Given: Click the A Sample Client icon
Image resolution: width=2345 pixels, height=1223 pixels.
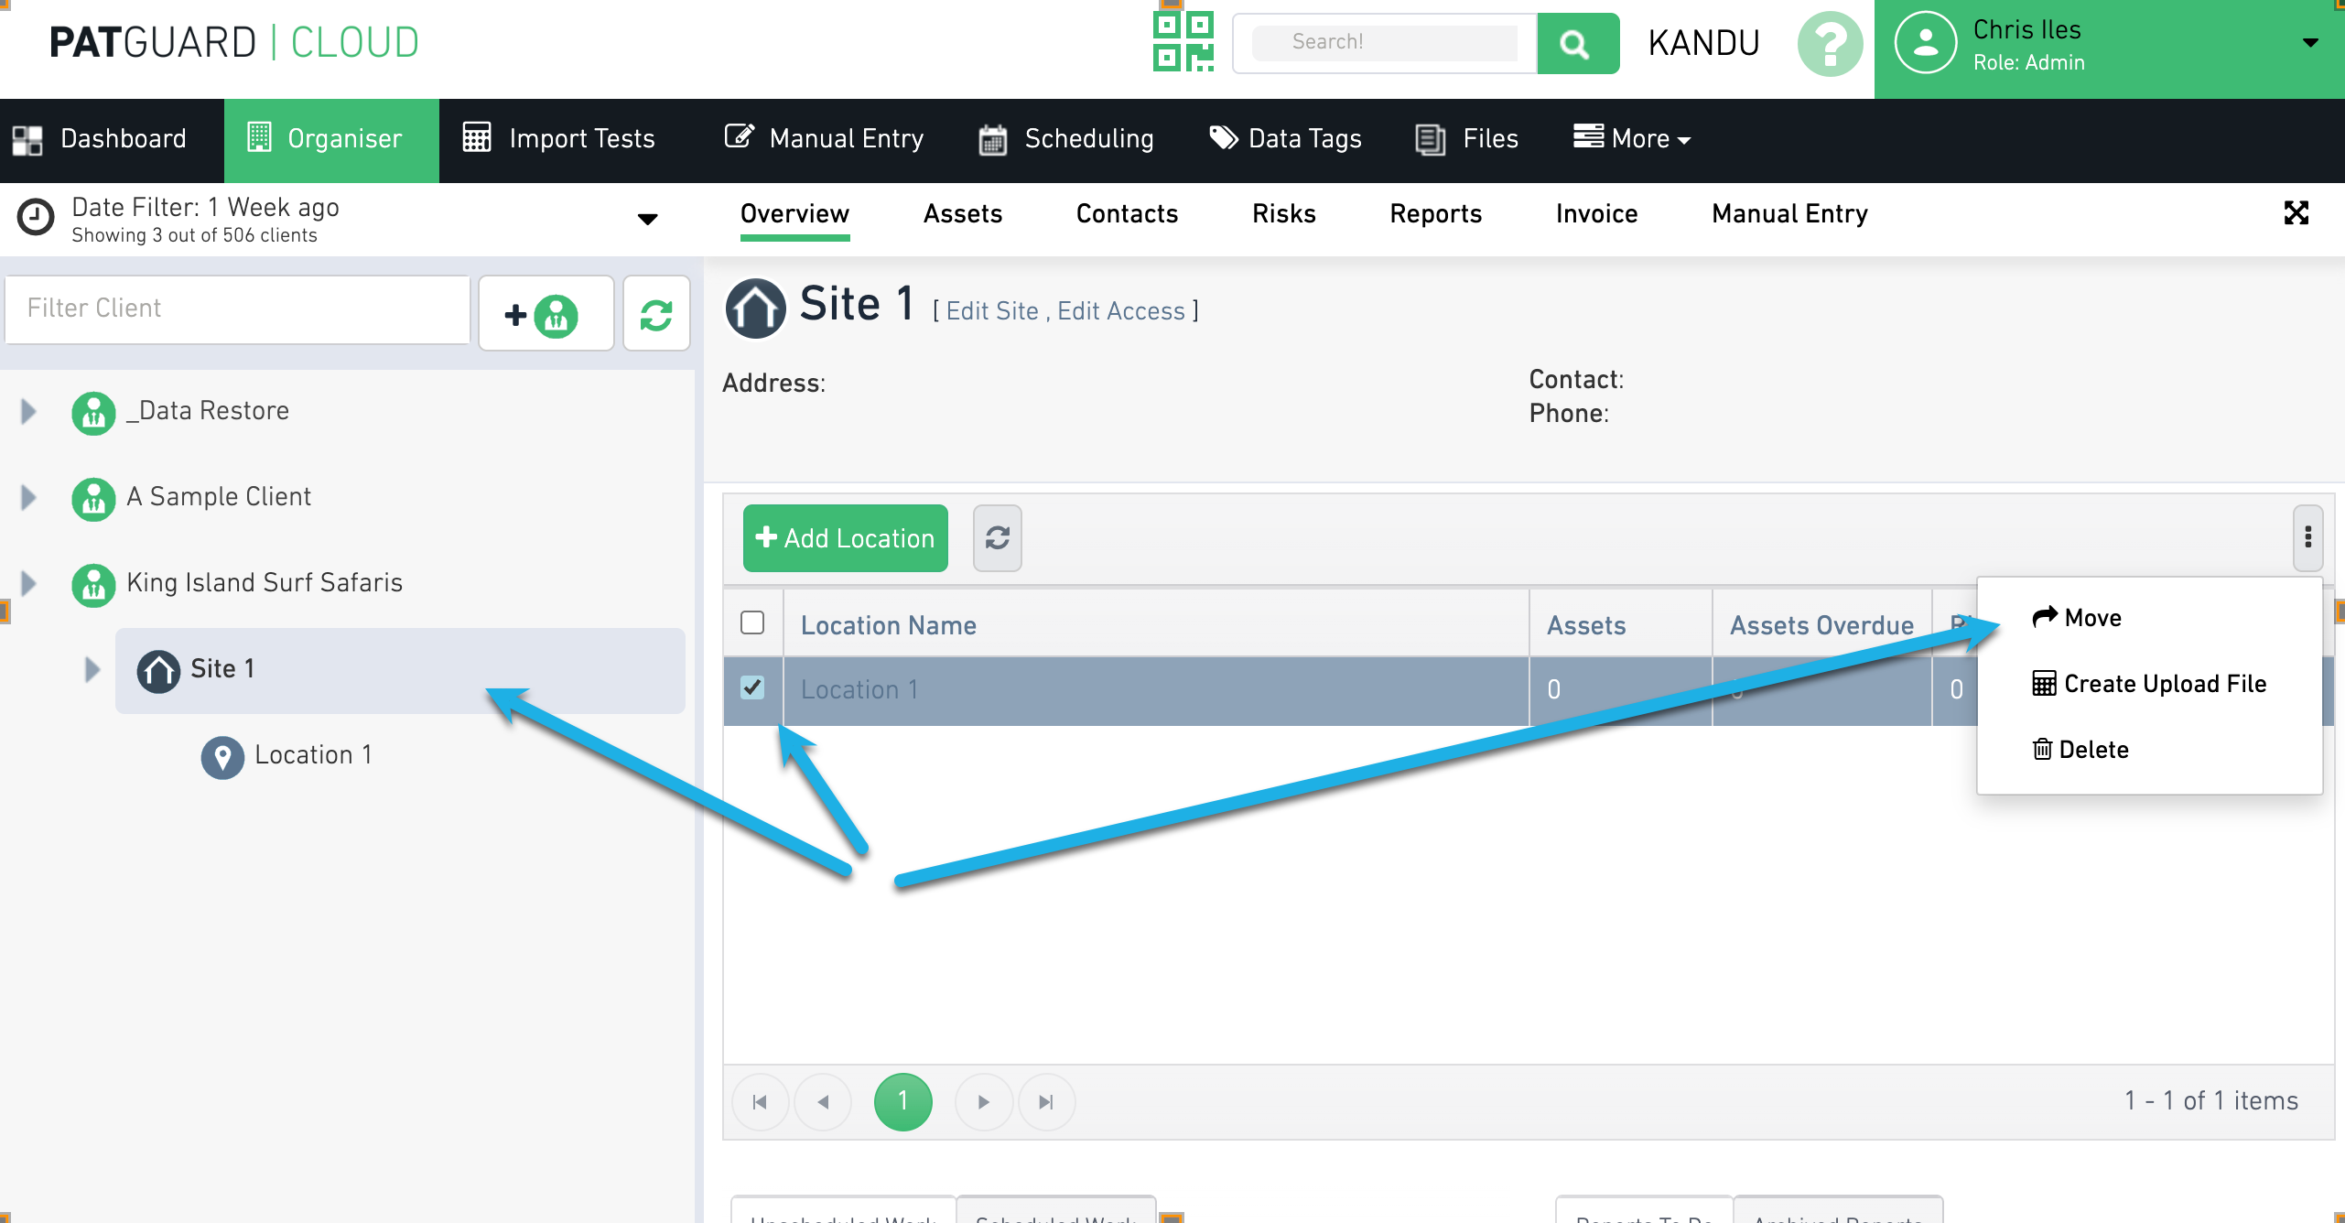Looking at the screenshot, I should point(93,499).
